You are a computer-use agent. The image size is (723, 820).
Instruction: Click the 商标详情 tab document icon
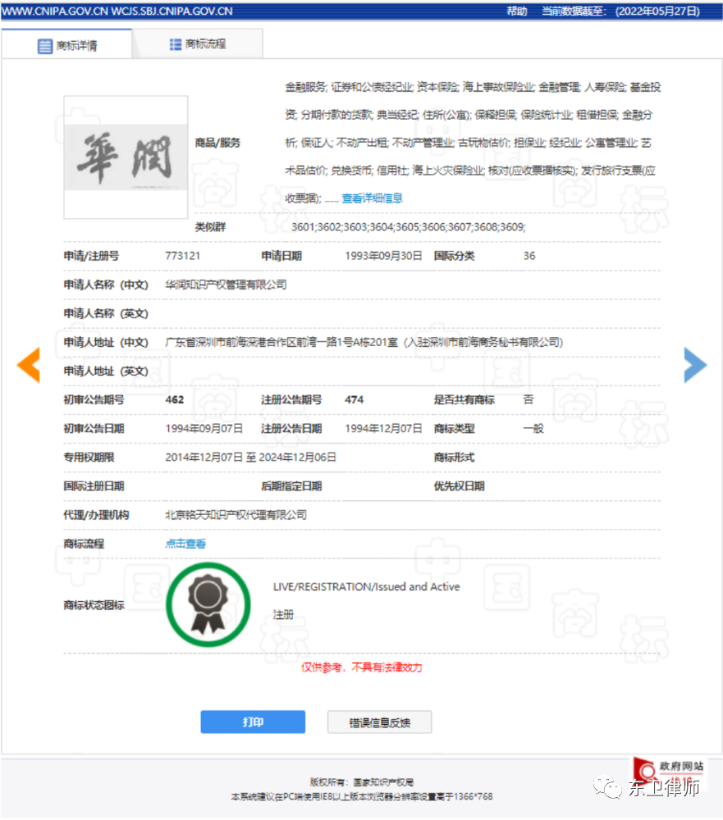(x=45, y=46)
